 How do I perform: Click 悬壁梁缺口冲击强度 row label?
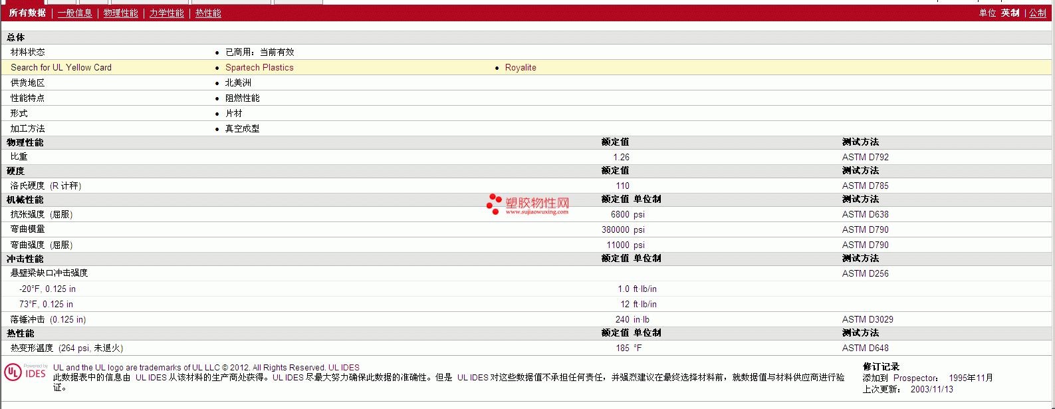click(x=49, y=273)
